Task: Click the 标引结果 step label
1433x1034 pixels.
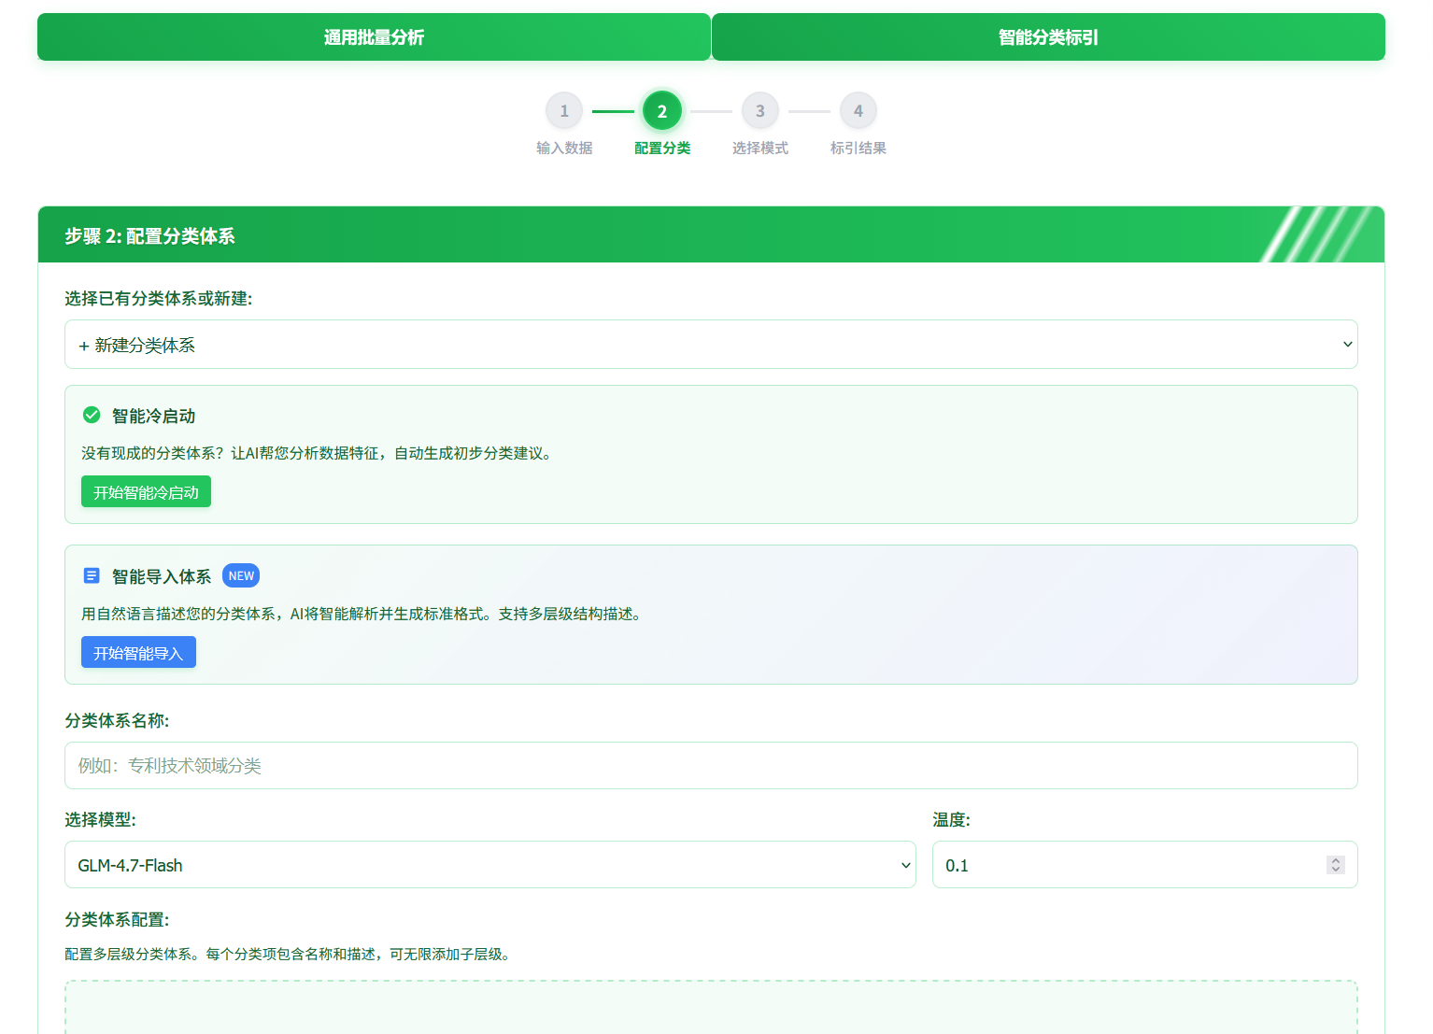Action: pos(858,148)
